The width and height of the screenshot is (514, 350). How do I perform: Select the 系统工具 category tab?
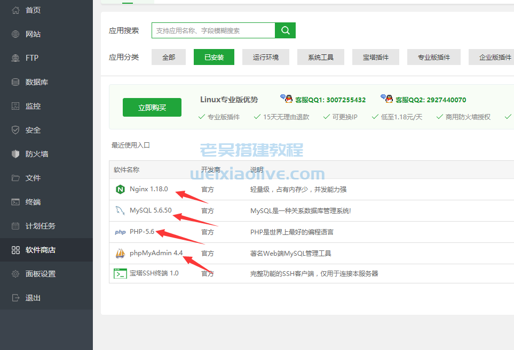point(321,57)
